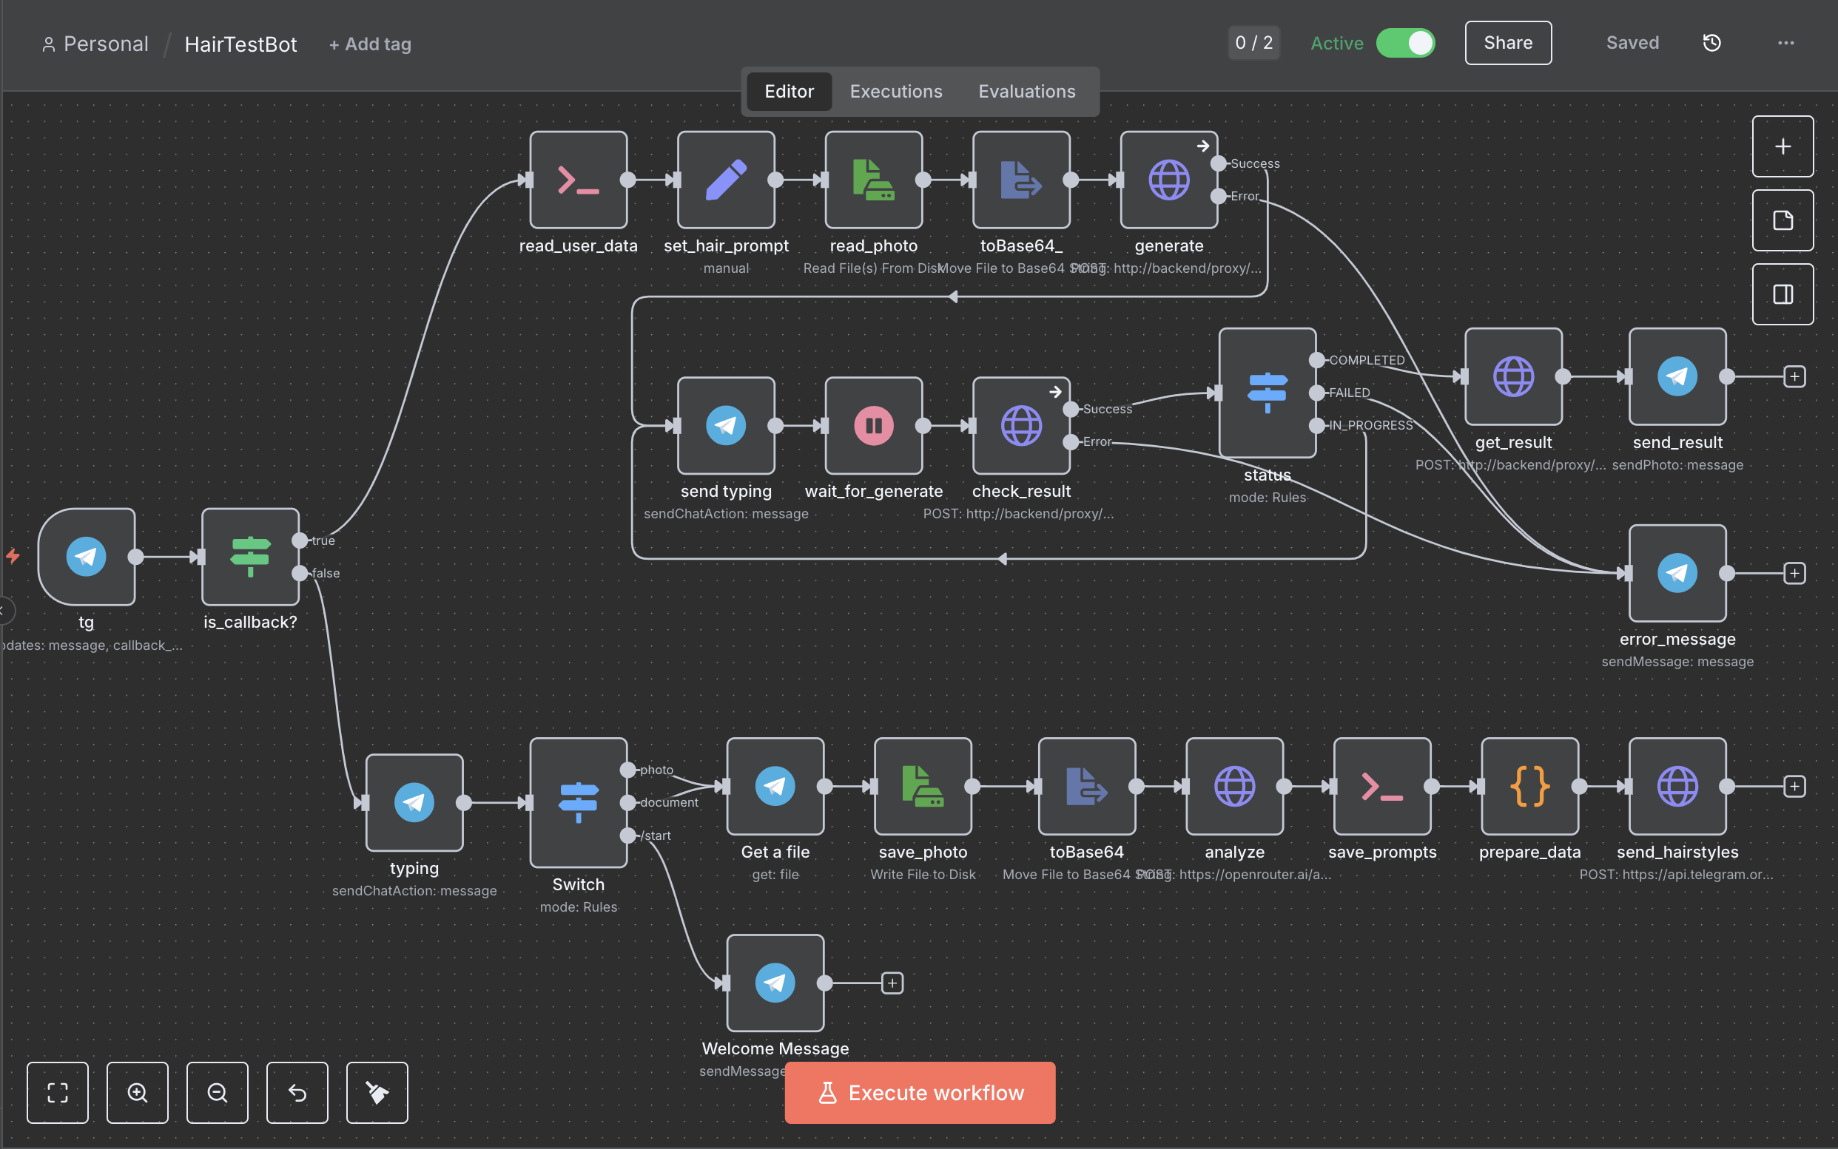Open workflow history clock icon
This screenshot has height=1149, width=1838.
1711,44
